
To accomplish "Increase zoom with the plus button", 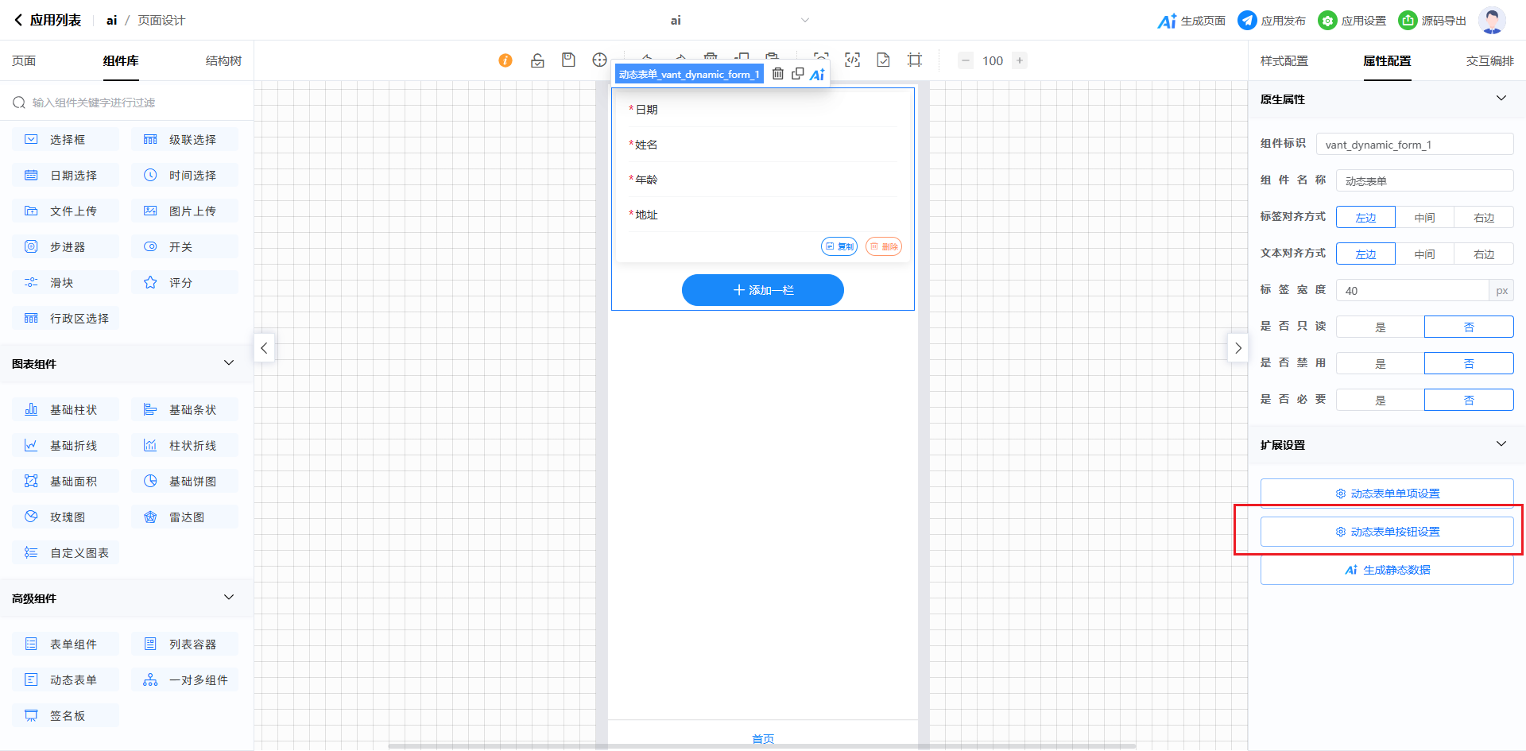I will tap(1020, 60).
